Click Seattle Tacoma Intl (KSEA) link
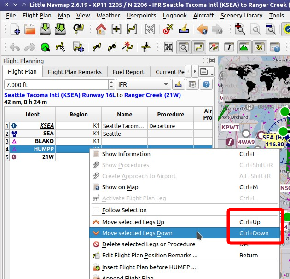The image size is (290, 279). pos(60,95)
